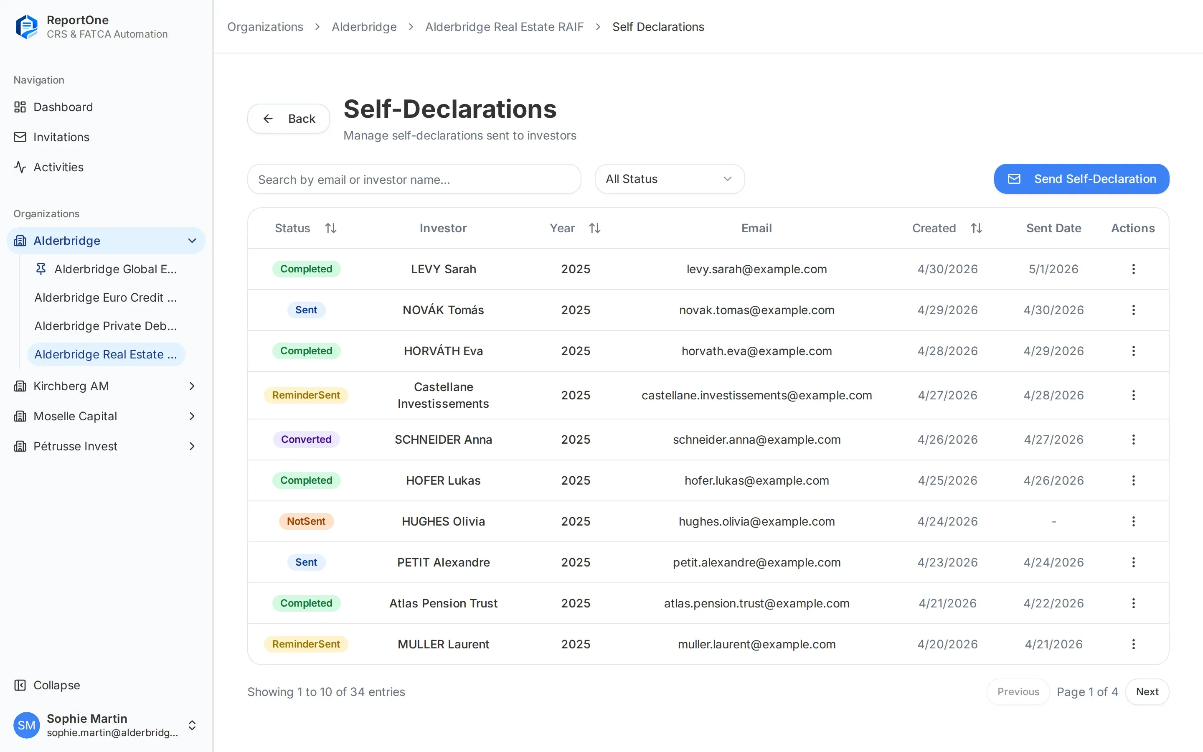Open actions menu for NOVÁK Tomás

pyautogui.click(x=1133, y=310)
